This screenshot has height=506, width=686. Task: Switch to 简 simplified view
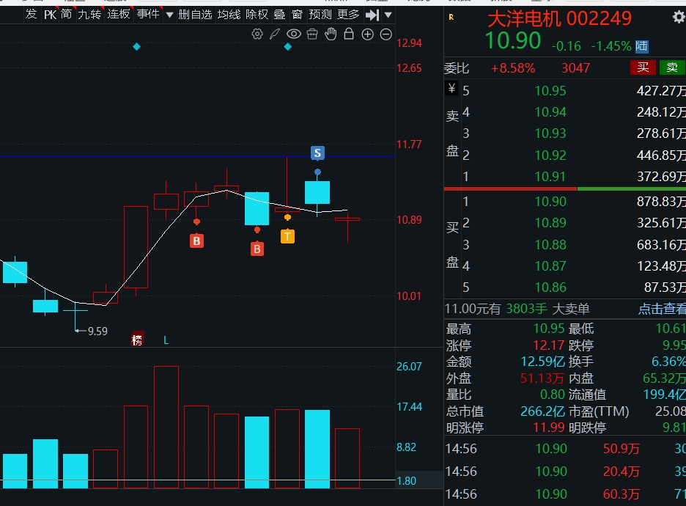(x=67, y=15)
